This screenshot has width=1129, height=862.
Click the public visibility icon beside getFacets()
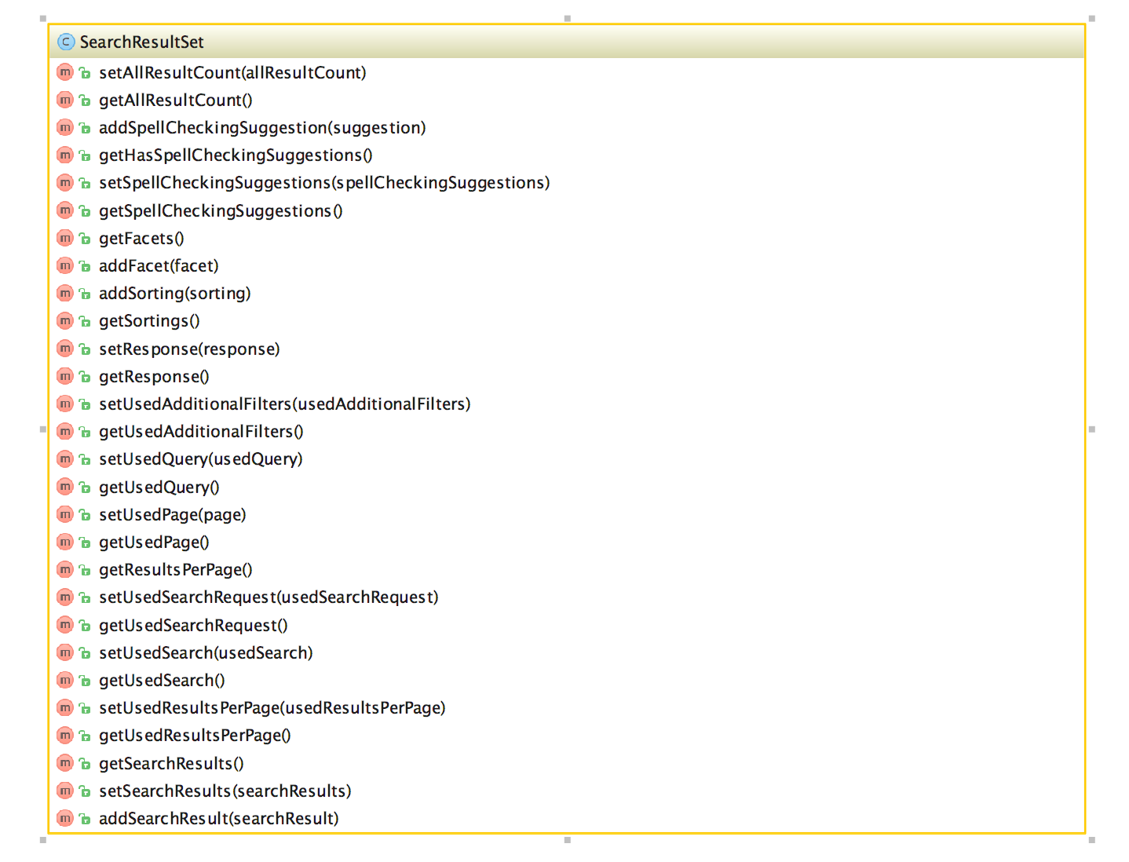[x=85, y=239]
